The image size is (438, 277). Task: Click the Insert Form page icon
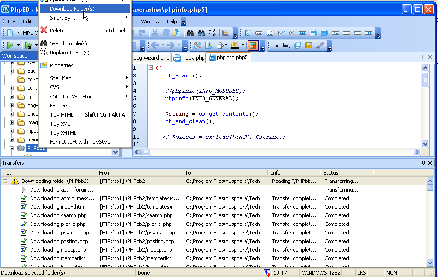point(247,33)
